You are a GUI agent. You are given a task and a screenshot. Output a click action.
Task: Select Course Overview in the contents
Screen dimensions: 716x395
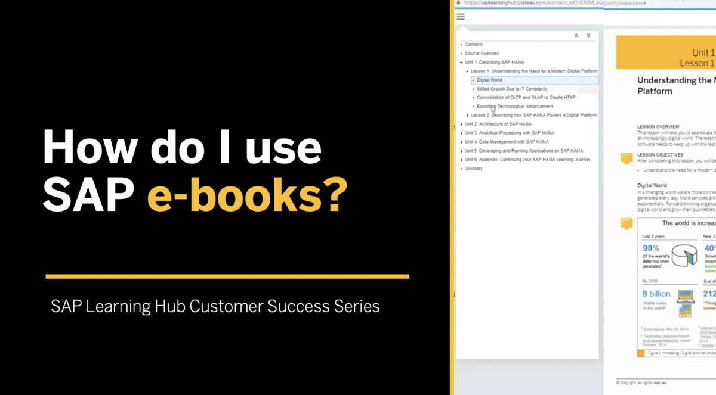[x=482, y=53]
